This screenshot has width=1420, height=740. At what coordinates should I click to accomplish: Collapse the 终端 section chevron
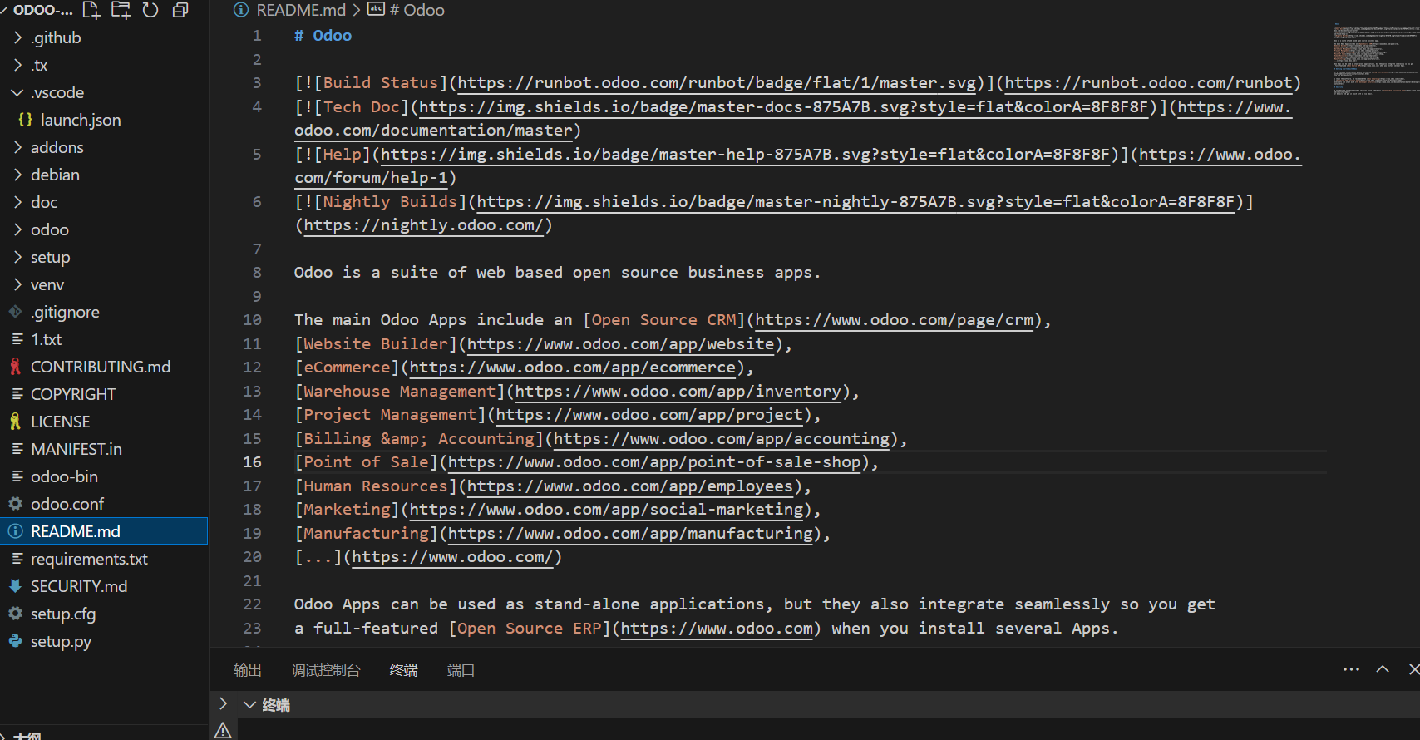pyautogui.click(x=249, y=704)
